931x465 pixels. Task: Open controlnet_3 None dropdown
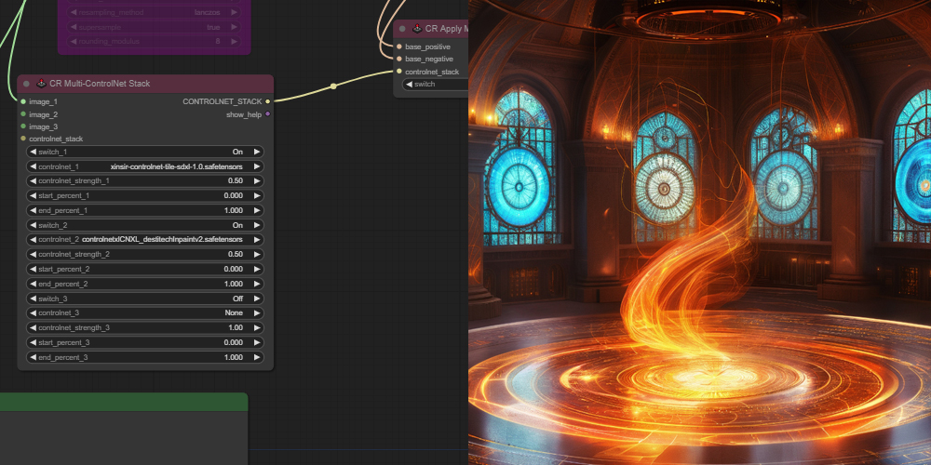pyautogui.click(x=145, y=313)
